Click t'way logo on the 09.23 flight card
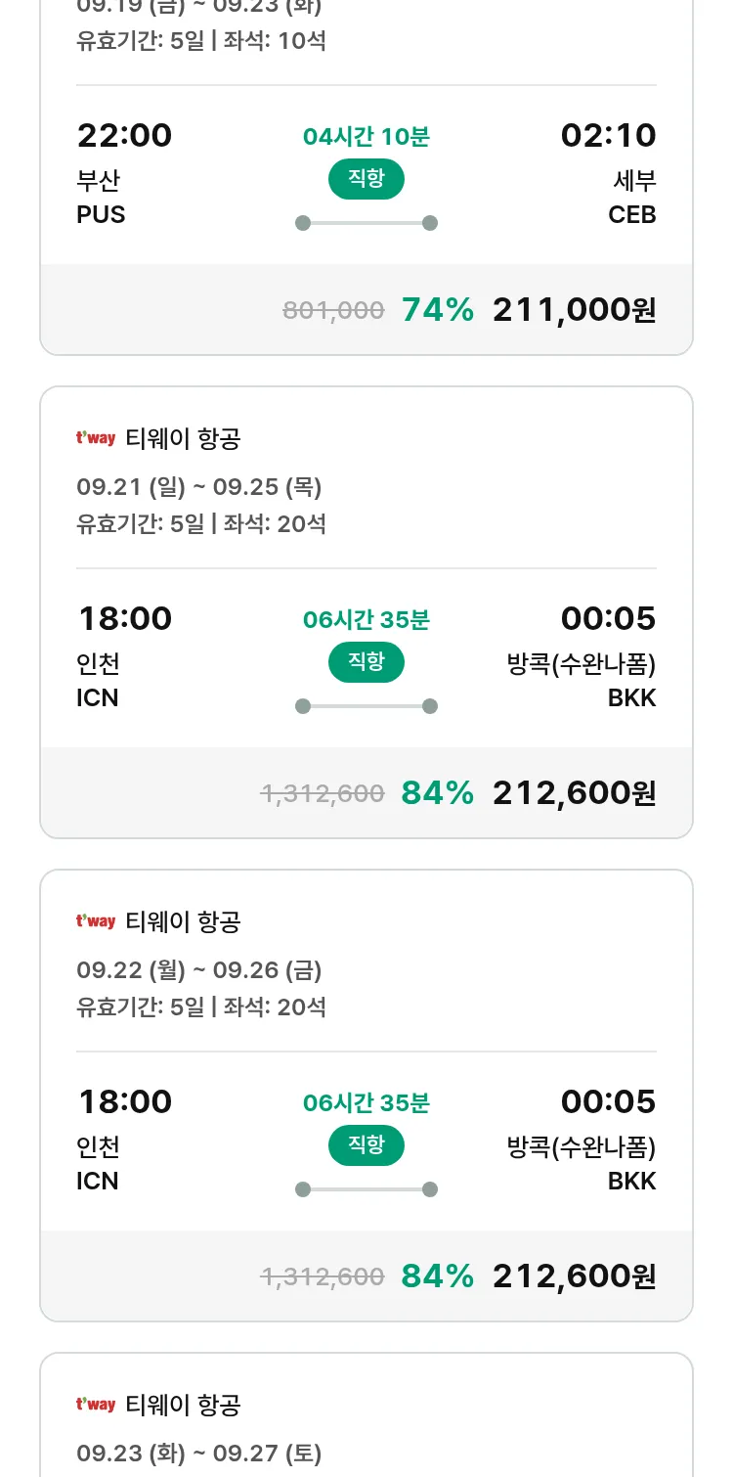Image resolution: width=733 pixels, height=1477 pixels. (96, 1405)
